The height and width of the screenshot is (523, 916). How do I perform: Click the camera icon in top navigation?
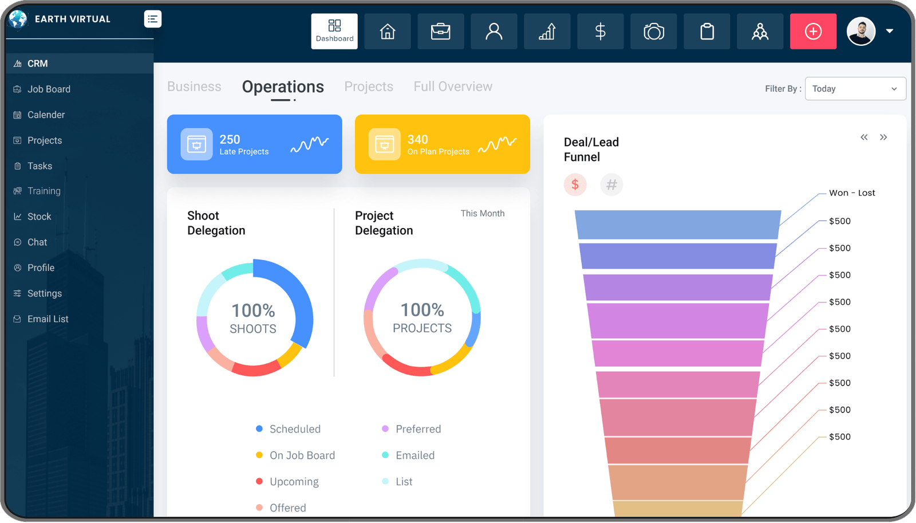pos(653,31)
